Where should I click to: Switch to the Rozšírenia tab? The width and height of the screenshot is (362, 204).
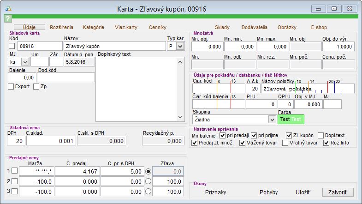point(61,27)
